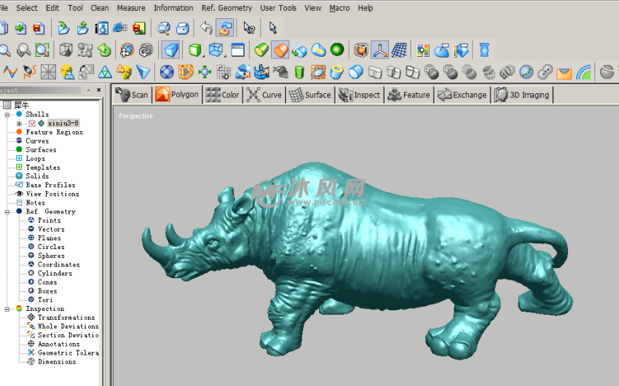
Task: Toggle the orange cylinder display mode
Action: 280,50
